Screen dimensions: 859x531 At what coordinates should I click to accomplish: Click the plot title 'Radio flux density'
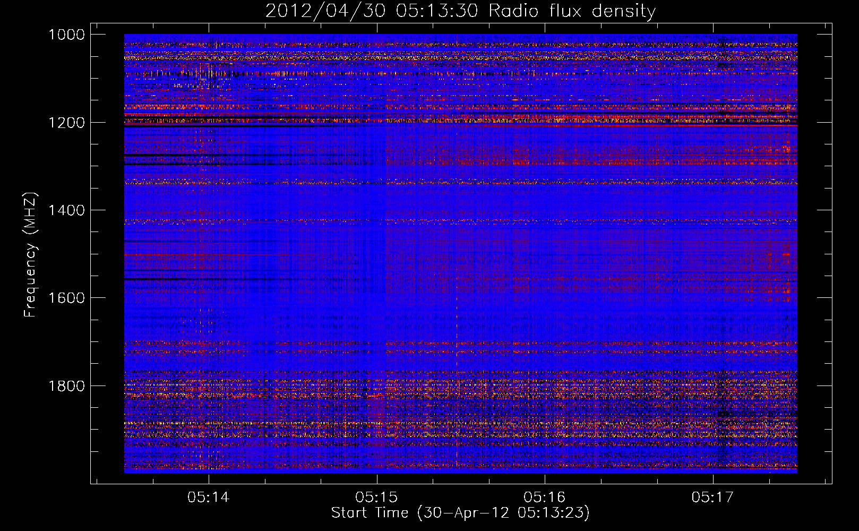[x=572, y=11]
